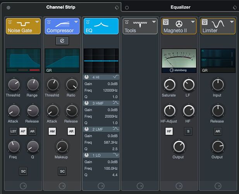Open the Compressor module window icon
This screenshot has height=194, width=239.
(49, 23)
